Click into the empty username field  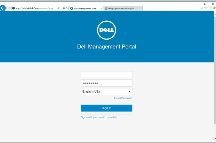107,75
